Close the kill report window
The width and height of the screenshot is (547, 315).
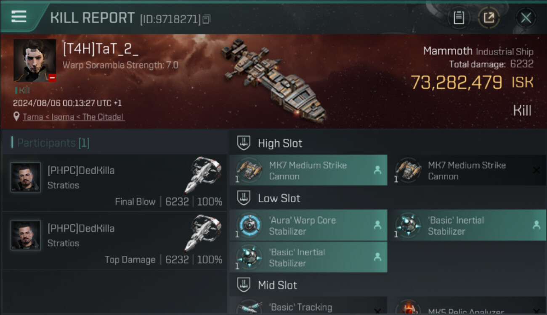coord(526,18)
